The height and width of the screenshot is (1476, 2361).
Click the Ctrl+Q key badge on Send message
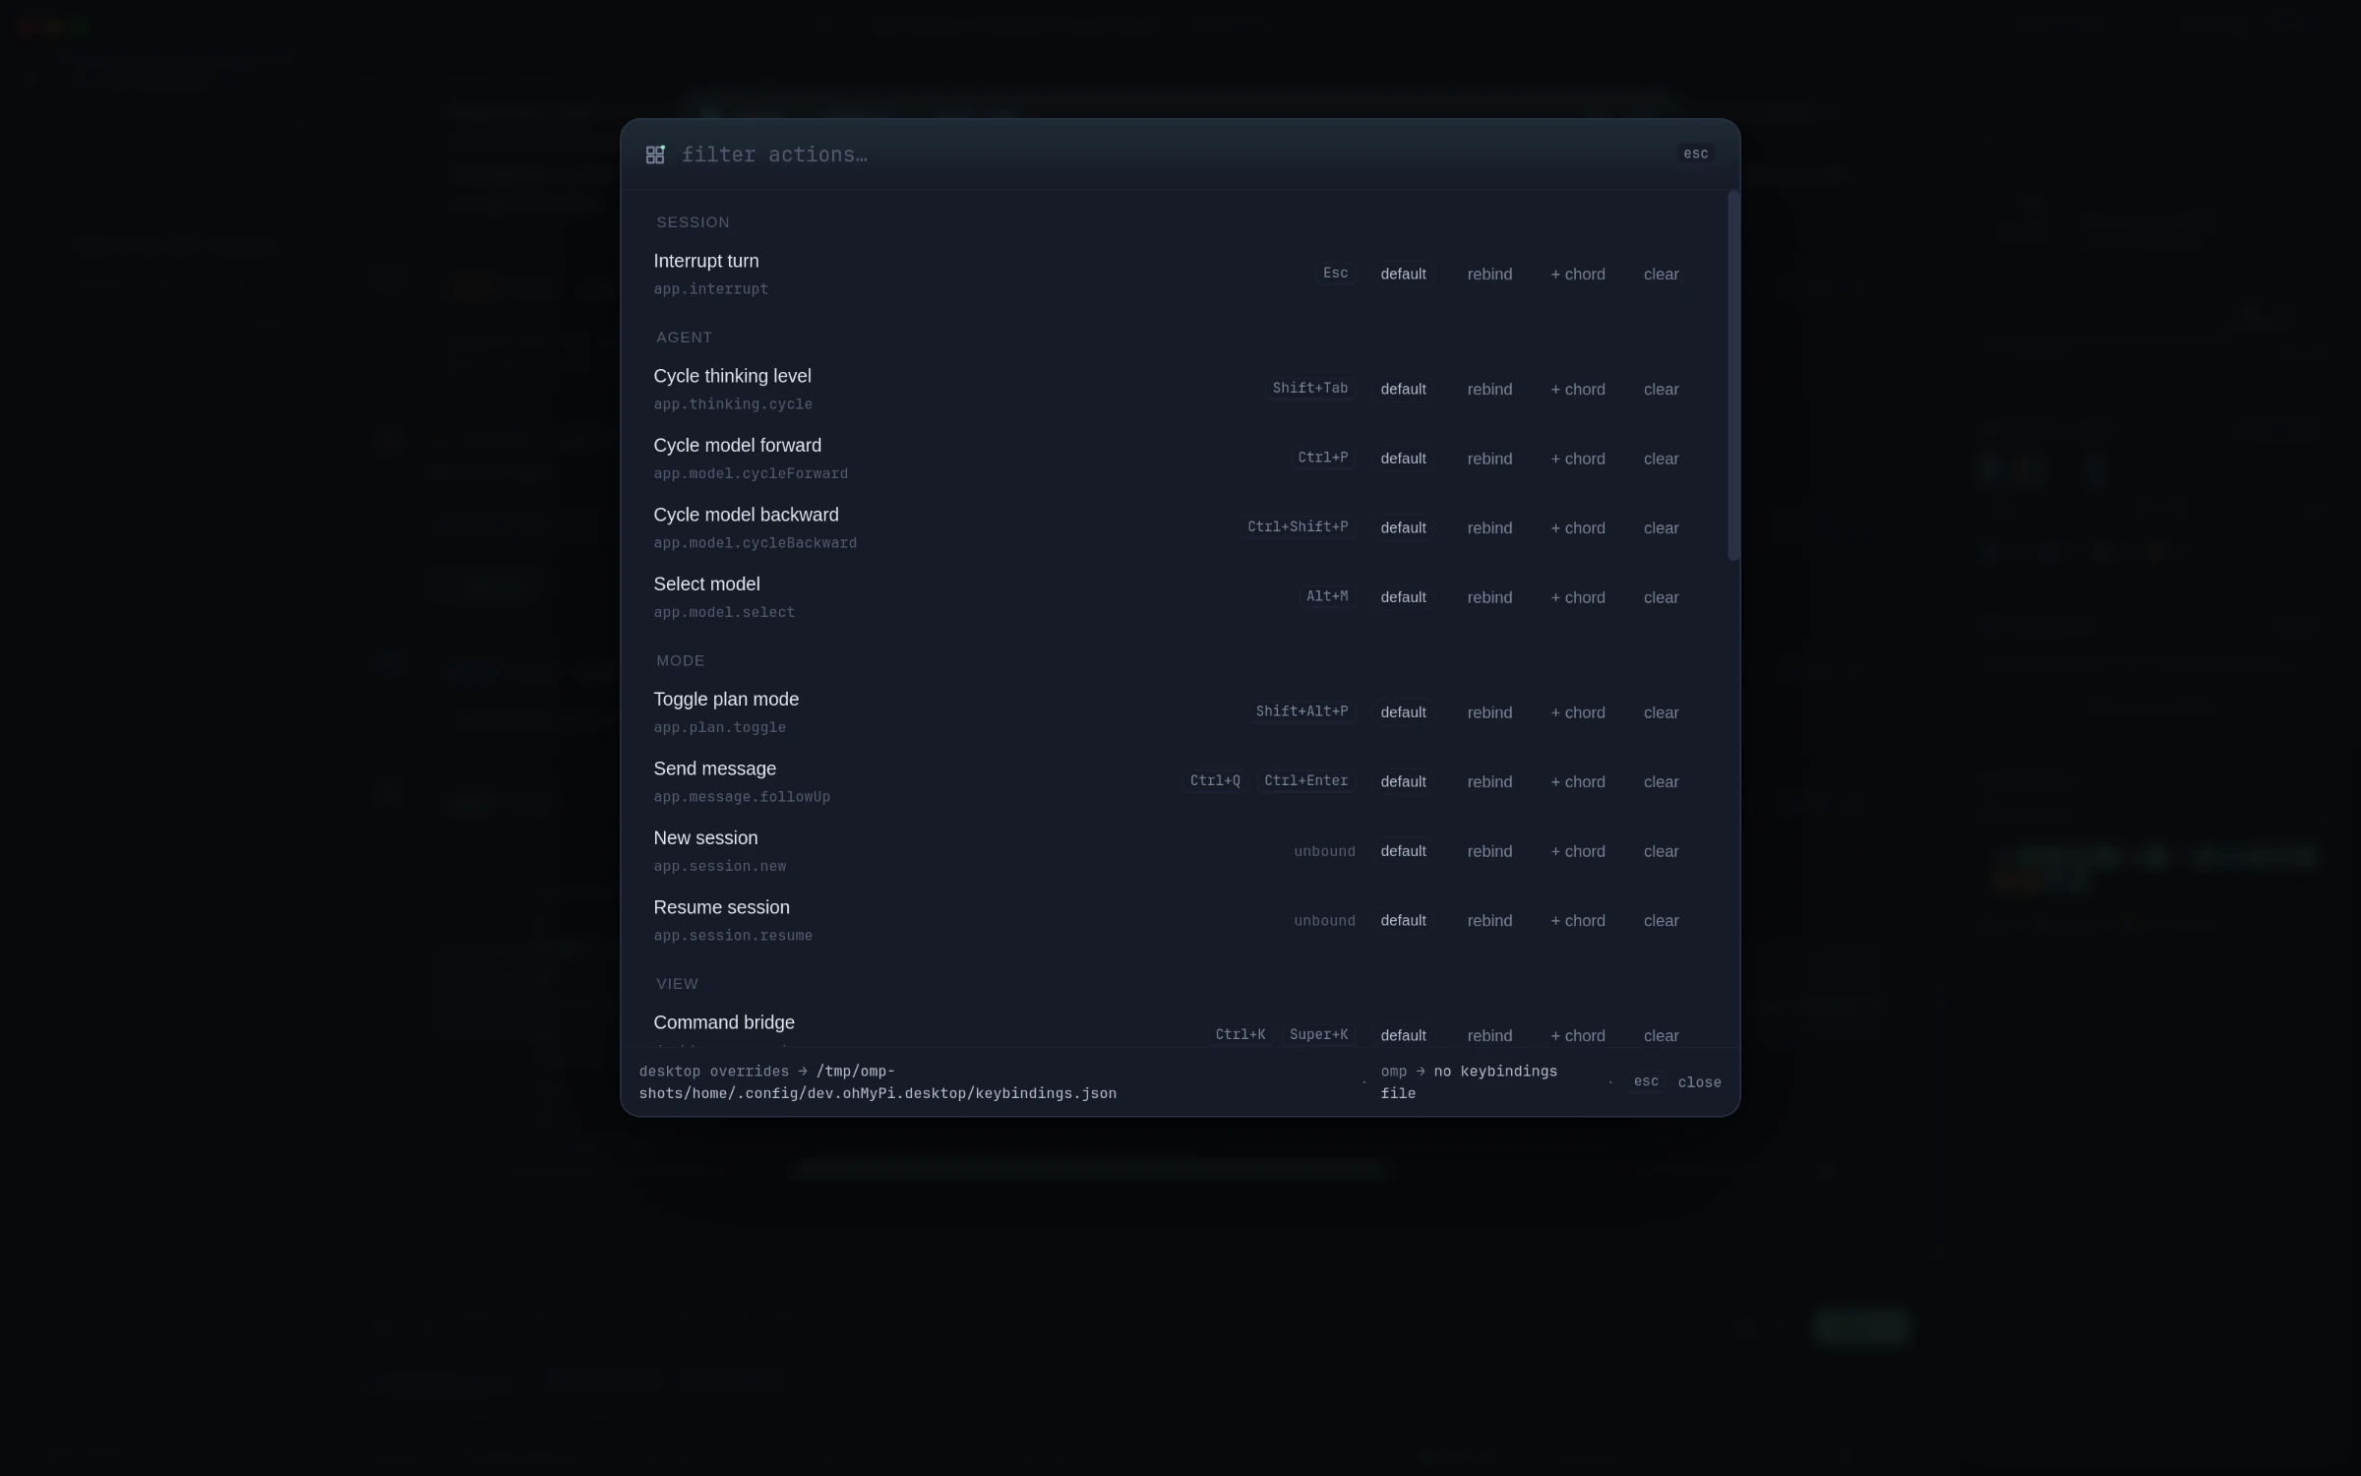tap(1215, 781)
